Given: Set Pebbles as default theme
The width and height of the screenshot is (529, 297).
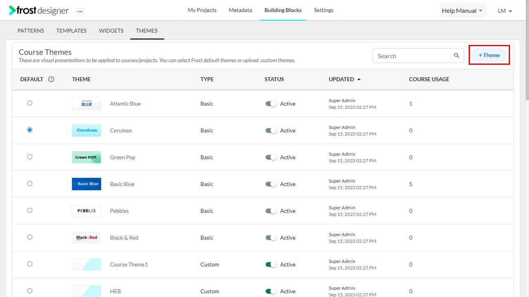Looking at the screenshot, I should tap(30, 210).
